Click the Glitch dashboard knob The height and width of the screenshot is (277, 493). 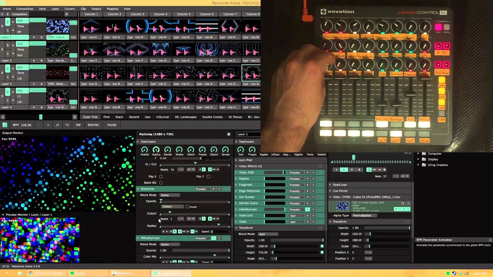click(191, 150)
